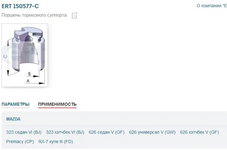This screenshot has height=150, width=227.
Task: Click the ERT 150577-C part number heading
Action: (x=20, y=6)
